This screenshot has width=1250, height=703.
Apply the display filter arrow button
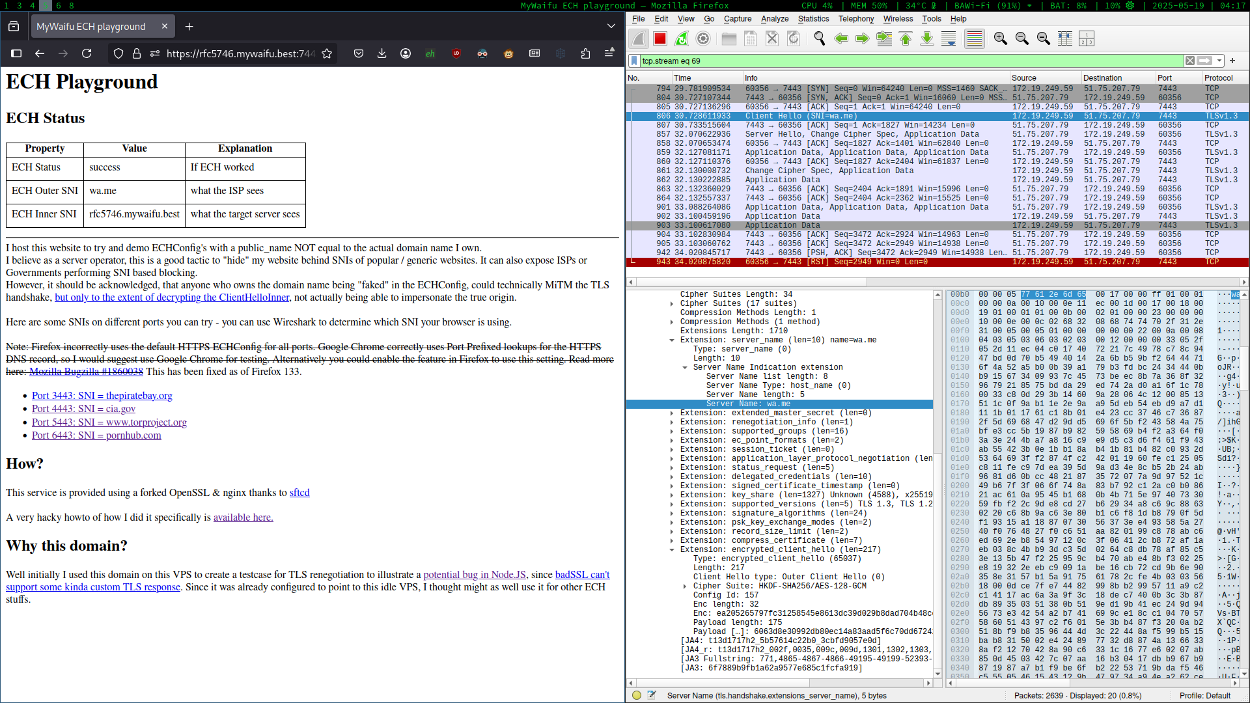1204,61
